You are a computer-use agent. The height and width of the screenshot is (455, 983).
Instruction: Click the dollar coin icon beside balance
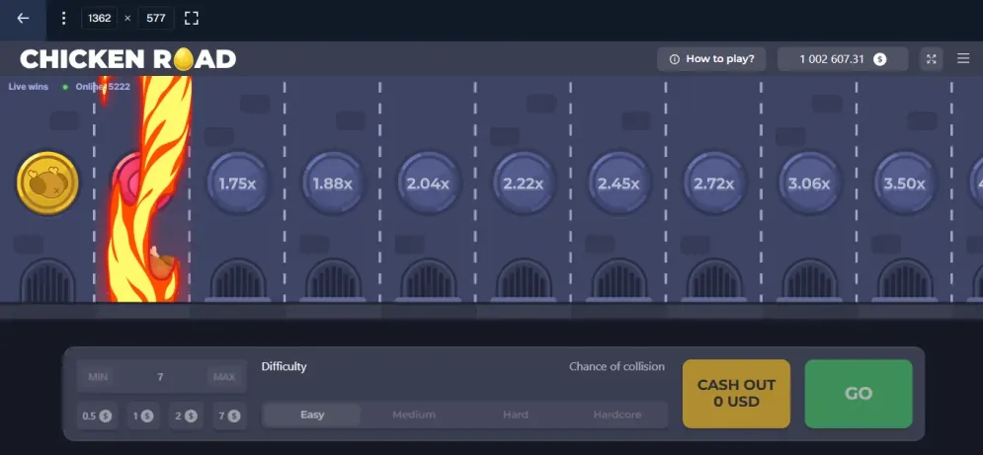click(x=879, y=59)
